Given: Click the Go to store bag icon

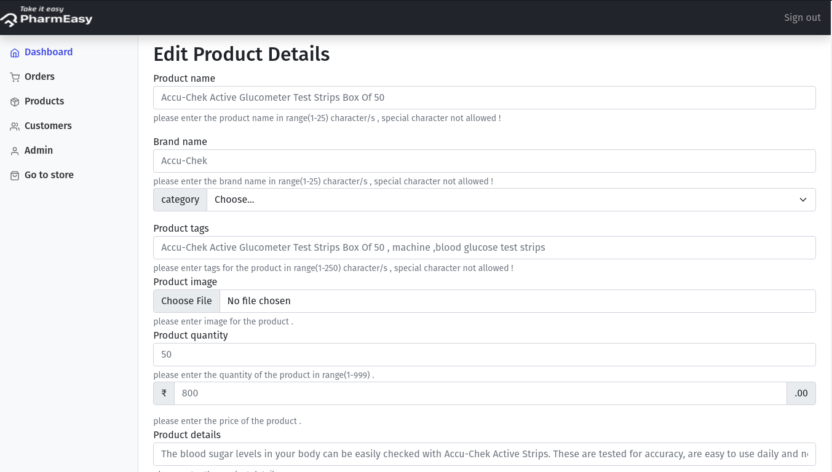Looking at the screenshot, I should (15, 176).
